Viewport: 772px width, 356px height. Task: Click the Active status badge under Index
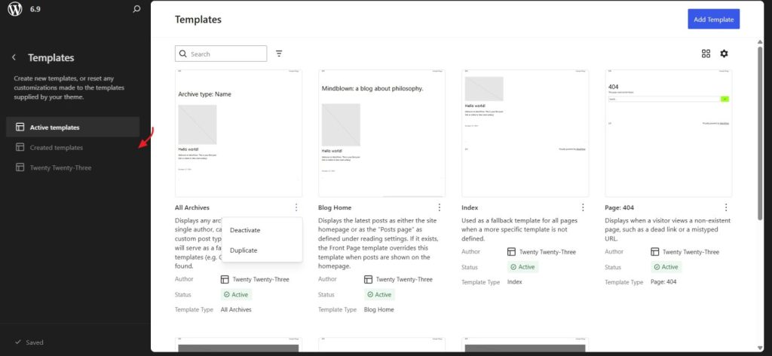click(522, 267)
